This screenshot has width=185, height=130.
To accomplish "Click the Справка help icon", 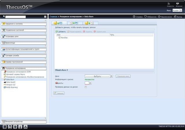I will (134, 17).
